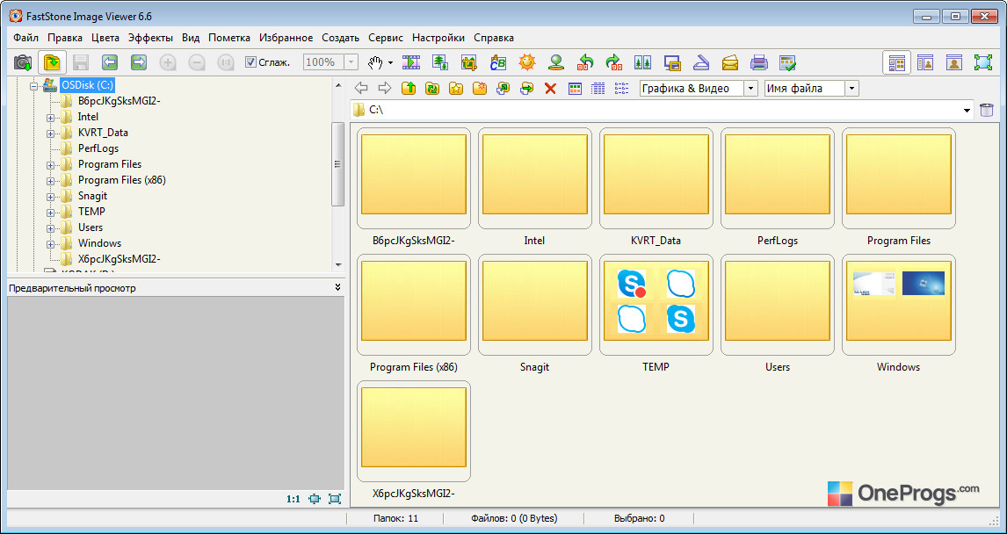Click the open file folder icon
The height and width of the screenshot is (534, 1007).
(52, 62)
